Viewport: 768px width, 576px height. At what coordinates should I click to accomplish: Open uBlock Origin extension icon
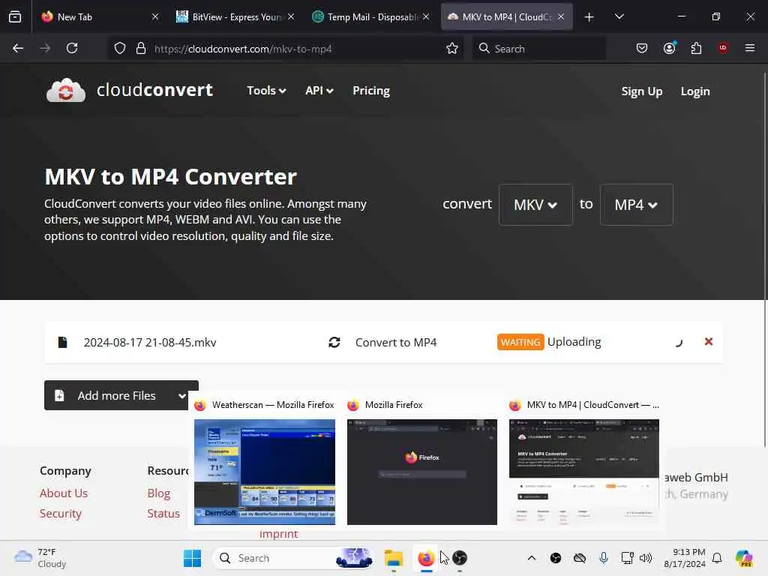click(723, 48)
